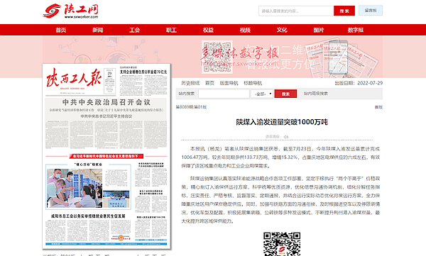This screenshot has width=426, height=256.
Task: Open the 标题导航 link
Action: tap(253, 83)
